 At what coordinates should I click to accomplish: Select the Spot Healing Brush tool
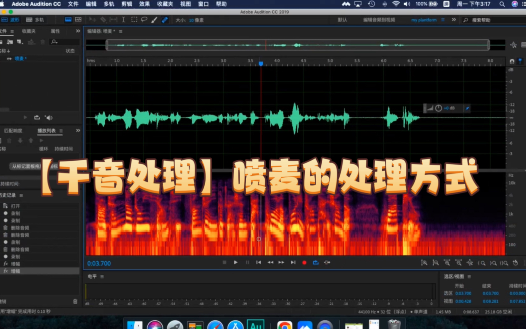pyautogui.click(x=165, y=20)
